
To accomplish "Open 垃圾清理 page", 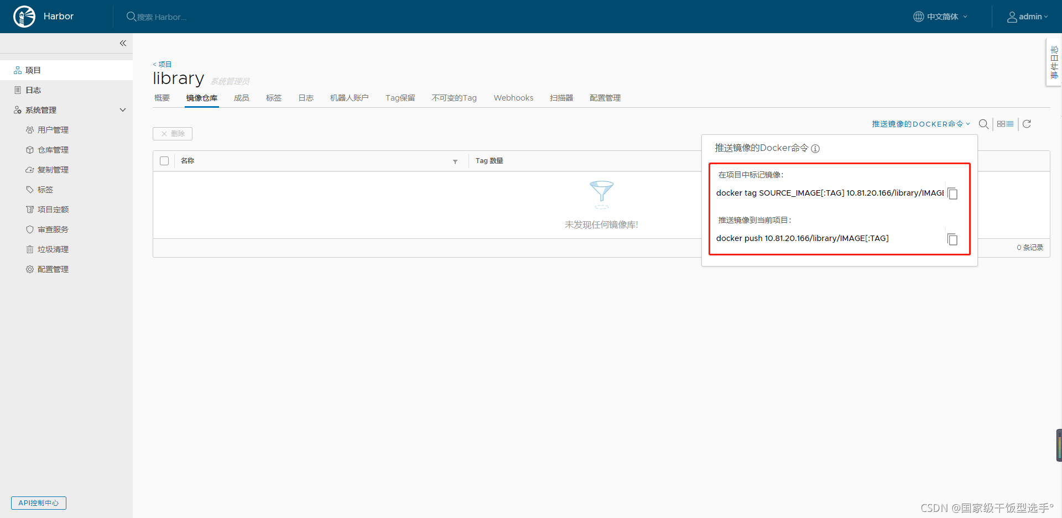I will pos(53,249).
